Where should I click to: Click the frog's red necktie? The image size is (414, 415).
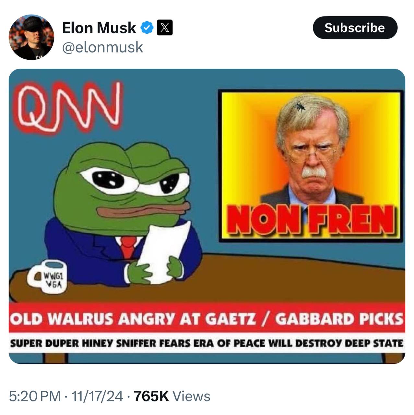128,246
